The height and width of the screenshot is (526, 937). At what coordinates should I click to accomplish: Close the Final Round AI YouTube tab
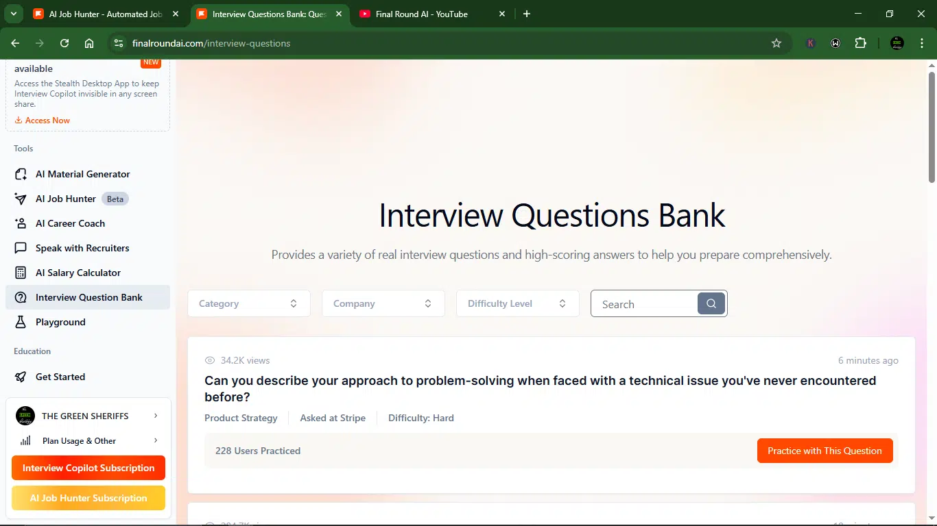click(502, 14)
